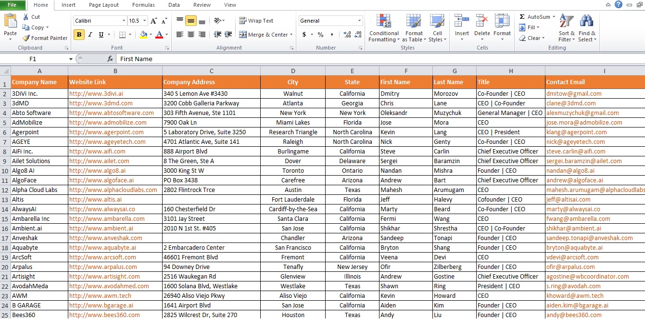This screenshot has width=645, height=319.
Task: Click the Sort & Filter icon
Action: point(567,22)
